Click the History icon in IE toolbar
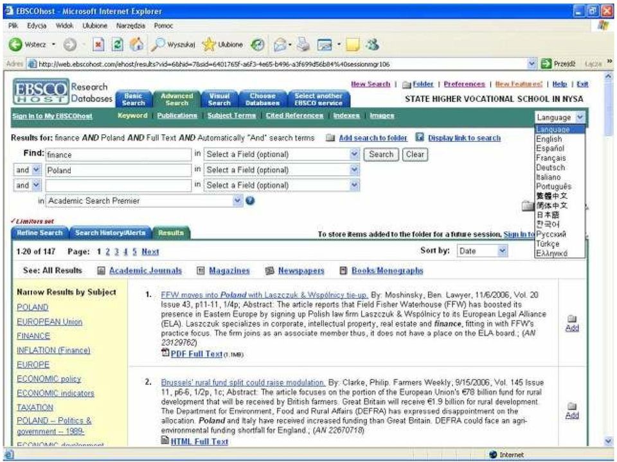The height and width of the screenshot is (462, 617). [x=258, y=45]
